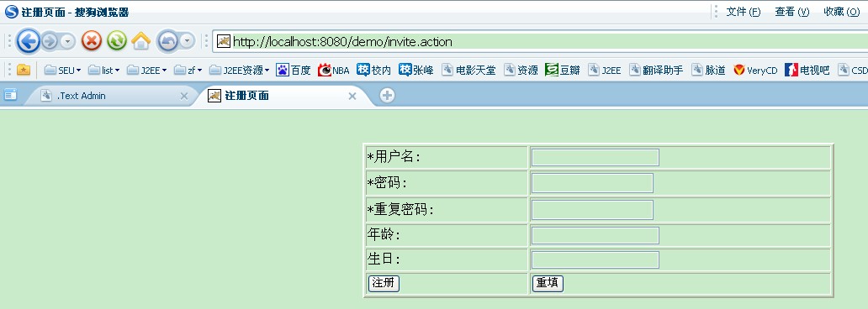Open the 百度 bookmark

pyautogui.click(x=294, y=71)
